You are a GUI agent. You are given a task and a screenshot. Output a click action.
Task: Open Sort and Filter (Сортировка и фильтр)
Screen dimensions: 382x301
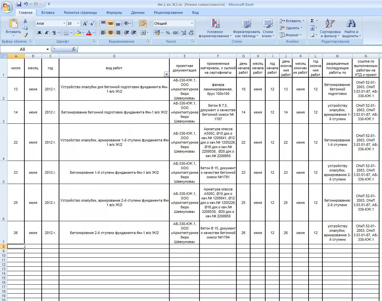(x=330, y=29)
